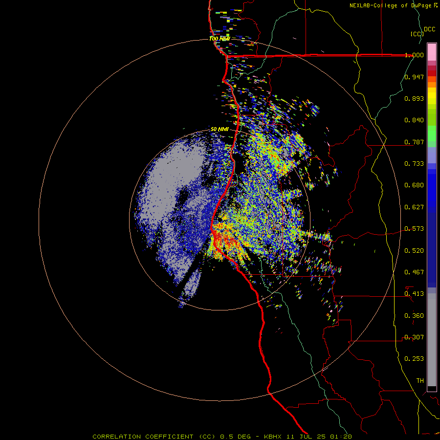This screenshot has width=440, height=440.
Task: Pick the green color bar swatch above 0.787
Action: click(432, 133)
